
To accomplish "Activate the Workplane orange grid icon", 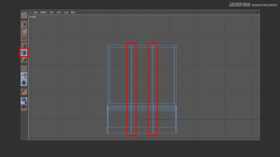I will (24, 38).
